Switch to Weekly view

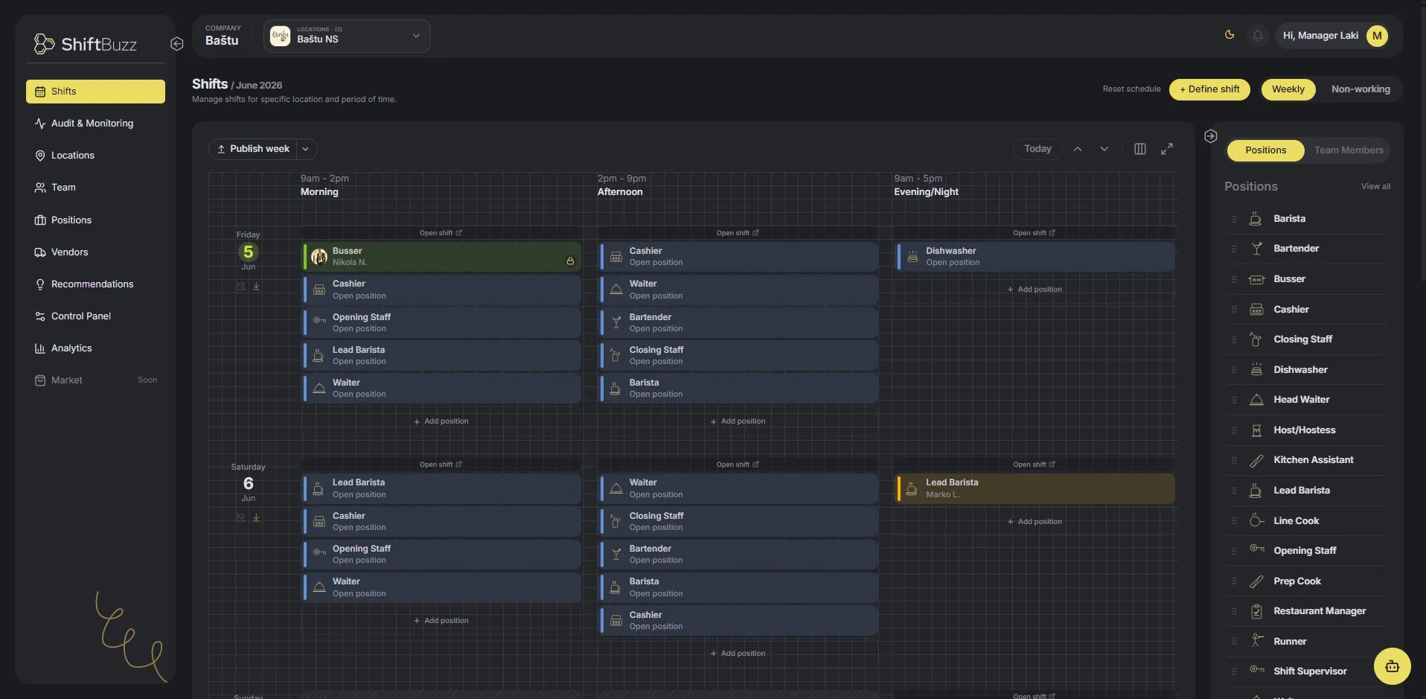click(1288, 89)
